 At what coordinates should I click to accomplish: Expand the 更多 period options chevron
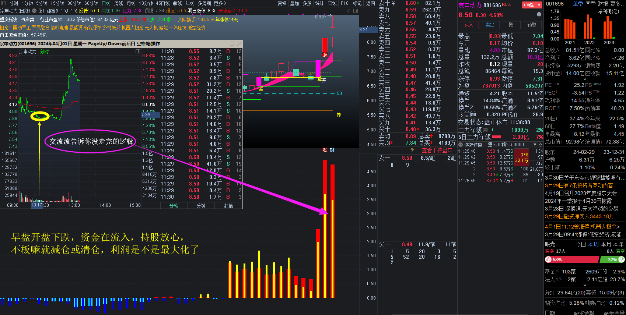click(x=225, y=3)
